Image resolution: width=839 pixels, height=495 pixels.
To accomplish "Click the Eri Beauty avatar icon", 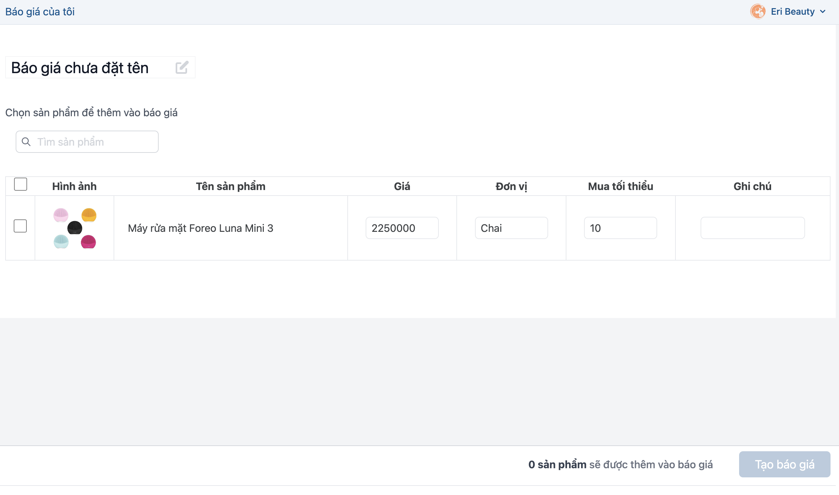I will tap(758, 12).
